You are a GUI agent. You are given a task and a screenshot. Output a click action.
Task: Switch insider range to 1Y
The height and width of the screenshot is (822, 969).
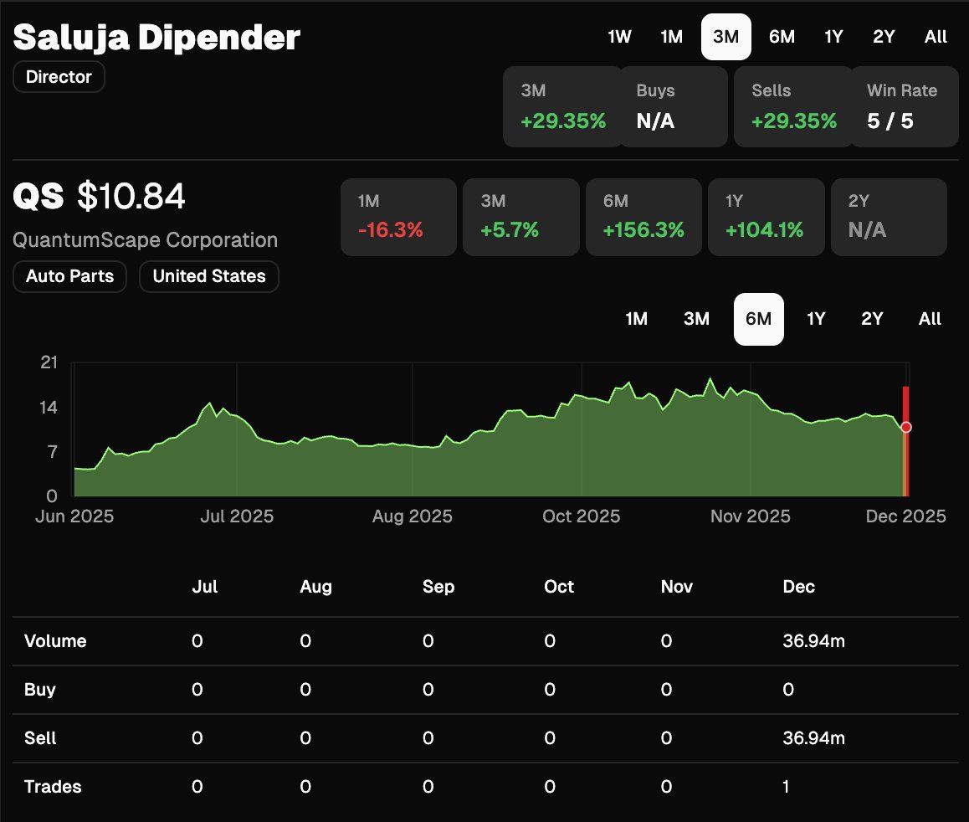[x=833, y=37]
